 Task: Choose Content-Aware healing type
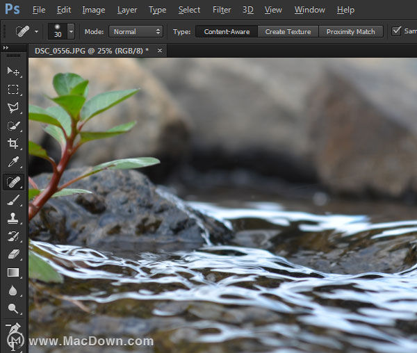coord(227,32)
